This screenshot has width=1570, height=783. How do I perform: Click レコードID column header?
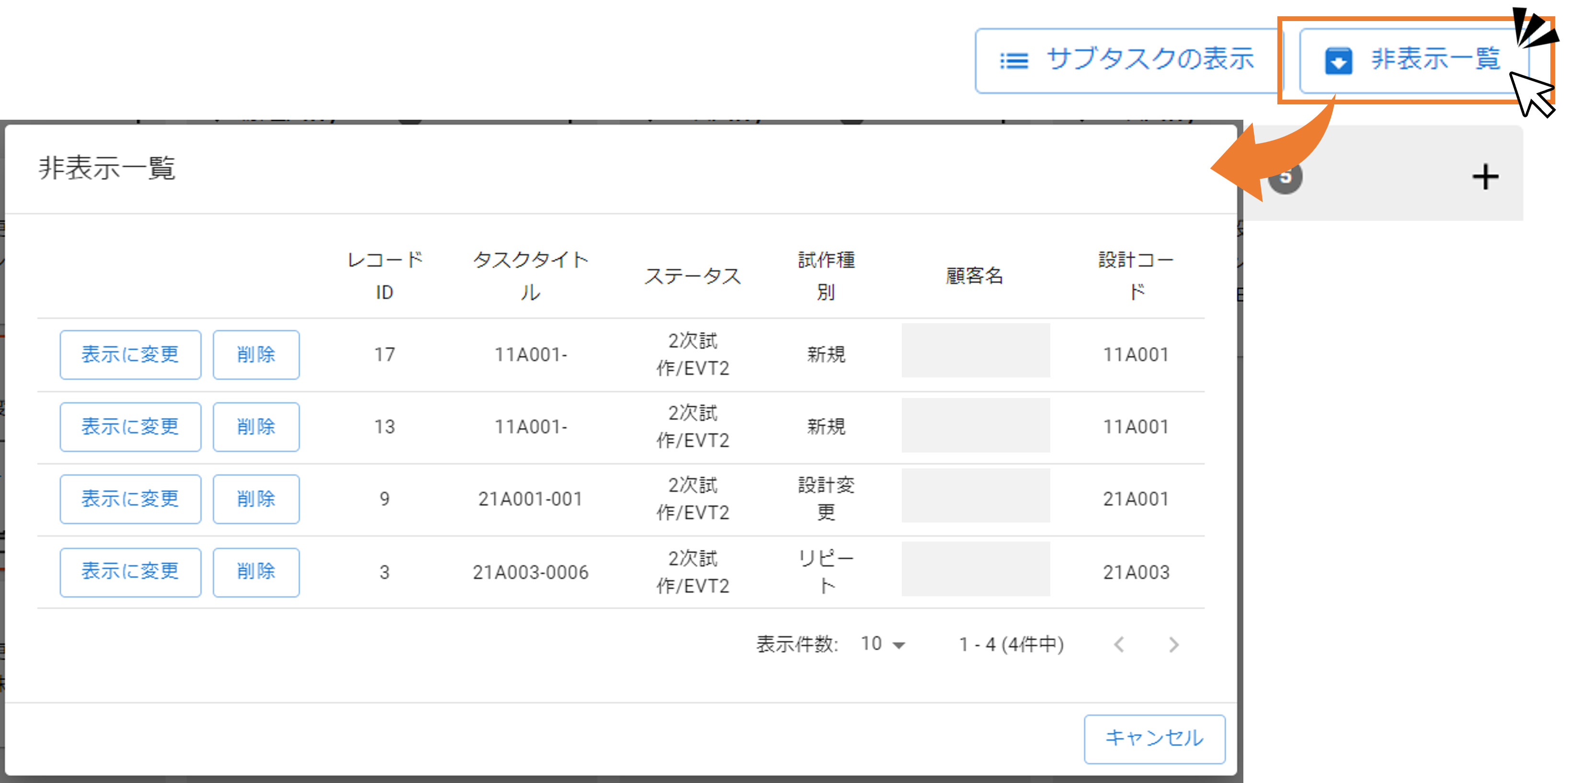pyautogui.click(x=385, y=275)
